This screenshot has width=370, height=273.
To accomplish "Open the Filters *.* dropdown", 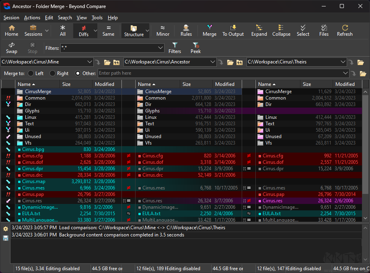I will click(x=160, y=48).
